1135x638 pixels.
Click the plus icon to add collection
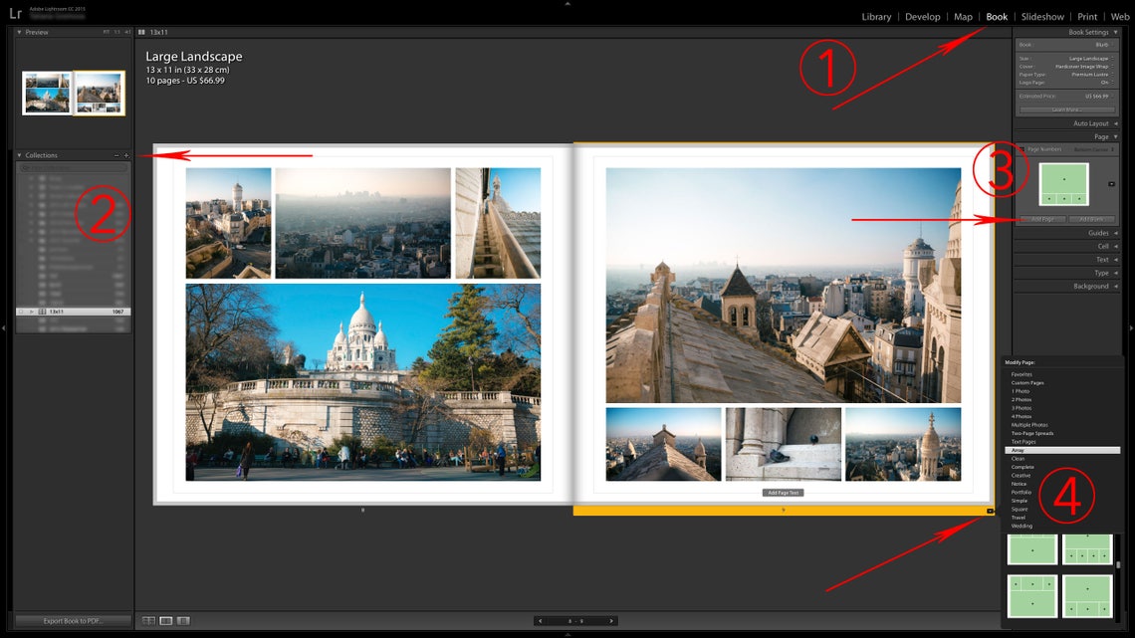click(x=126, y=155)
